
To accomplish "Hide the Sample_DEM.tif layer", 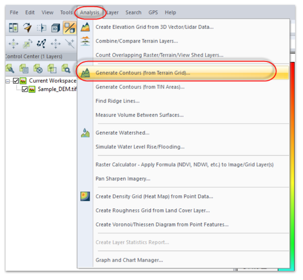I will [25, 89].
